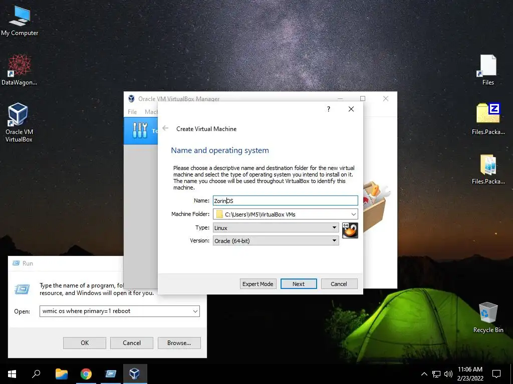Viewport: 513px width, 384px height.
Task: Open My Computer desktop icon
Action: (x=20, y=21)
